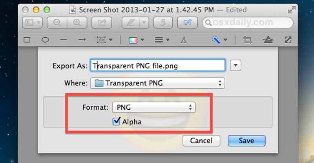Open the Where folder dropdown
This screenshot has height=163, width=314.
click(157, 83)
